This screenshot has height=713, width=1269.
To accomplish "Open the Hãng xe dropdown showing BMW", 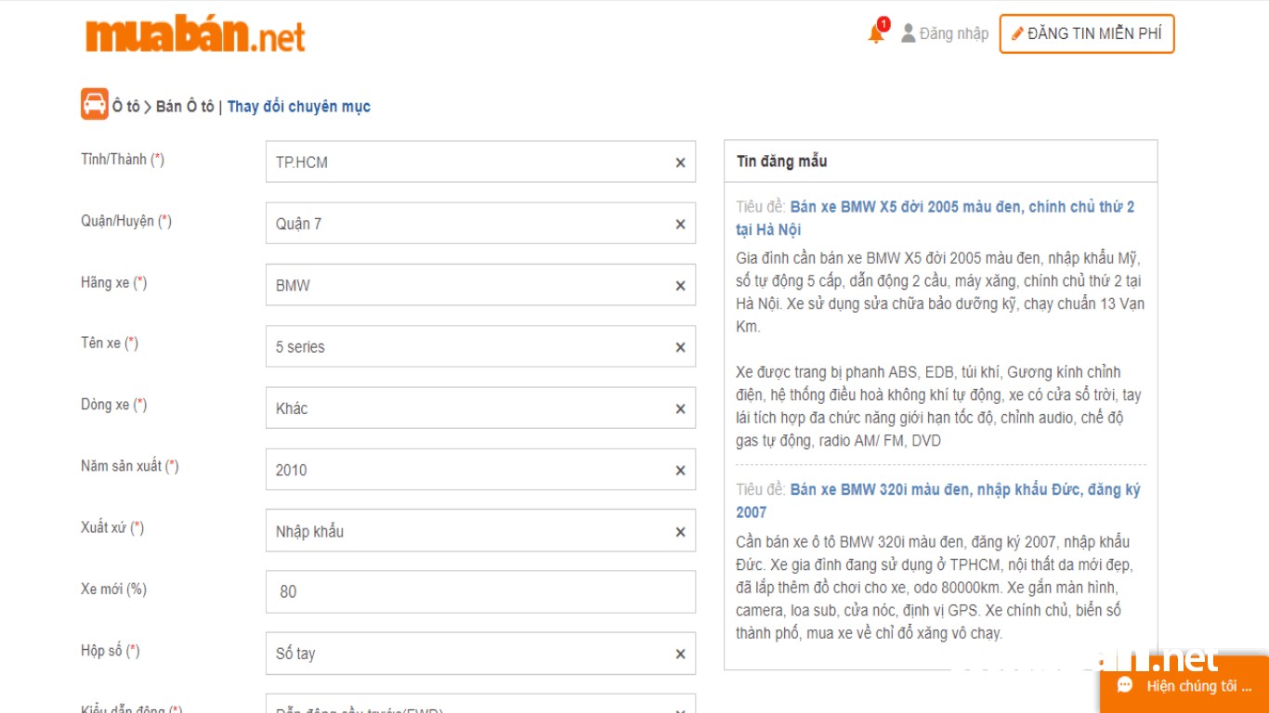I will point(480,285).
